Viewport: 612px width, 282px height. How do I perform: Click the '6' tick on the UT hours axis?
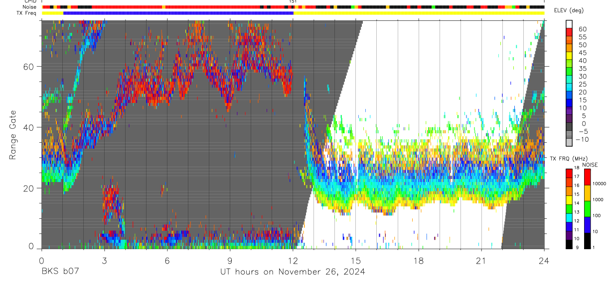tap(167, 261)
